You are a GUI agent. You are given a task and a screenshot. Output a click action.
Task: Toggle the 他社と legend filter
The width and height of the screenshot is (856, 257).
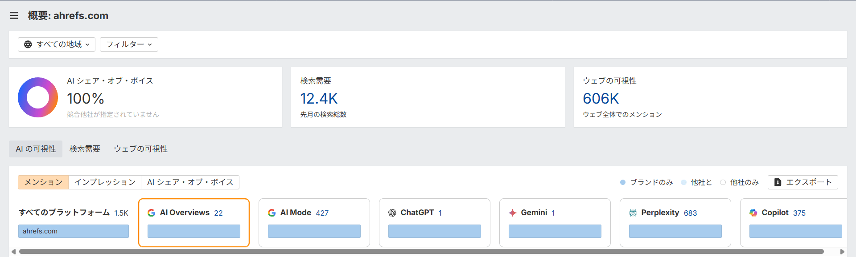tap(696, 182)
